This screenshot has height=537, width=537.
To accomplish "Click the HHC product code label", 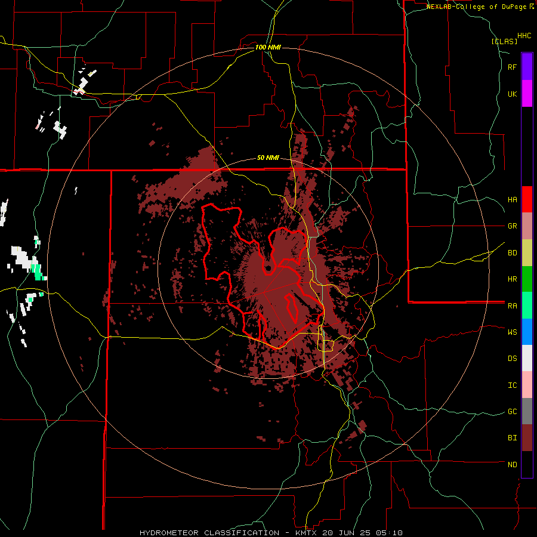I will 524,36.
